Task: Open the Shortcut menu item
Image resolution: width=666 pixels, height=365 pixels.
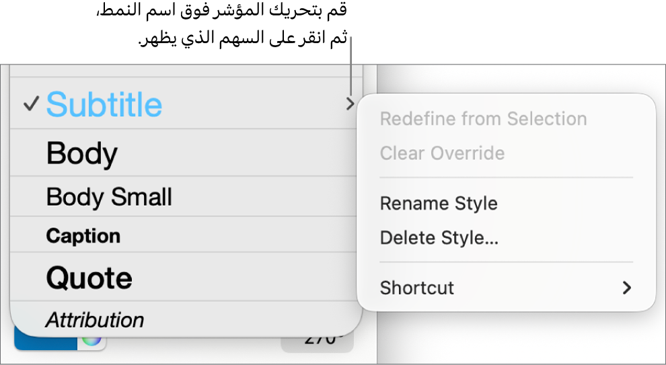Action: point(417,288)
